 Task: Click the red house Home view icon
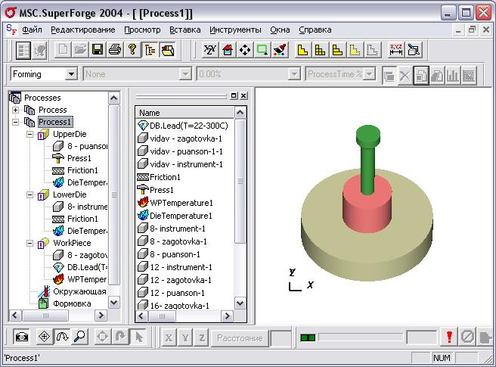click(227, 50)
